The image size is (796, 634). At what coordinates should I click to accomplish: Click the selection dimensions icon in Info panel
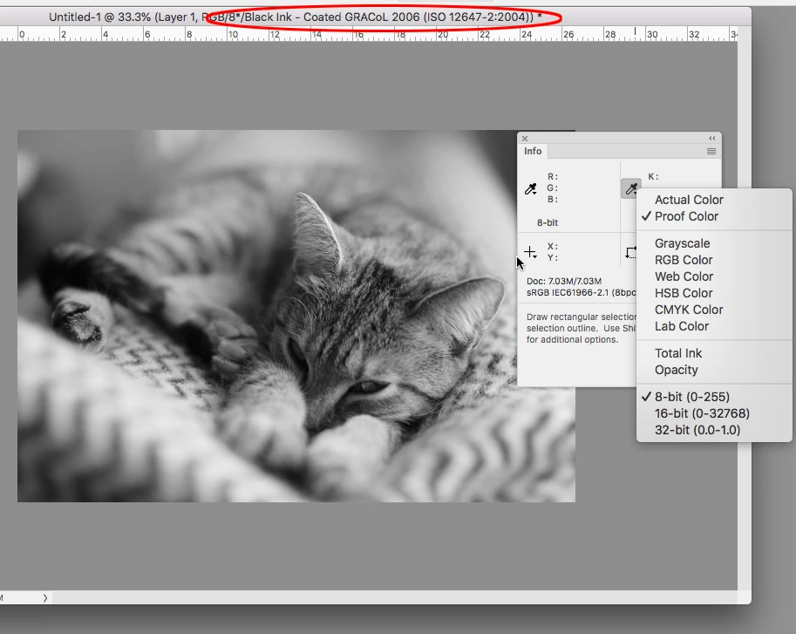click(631, 252)
